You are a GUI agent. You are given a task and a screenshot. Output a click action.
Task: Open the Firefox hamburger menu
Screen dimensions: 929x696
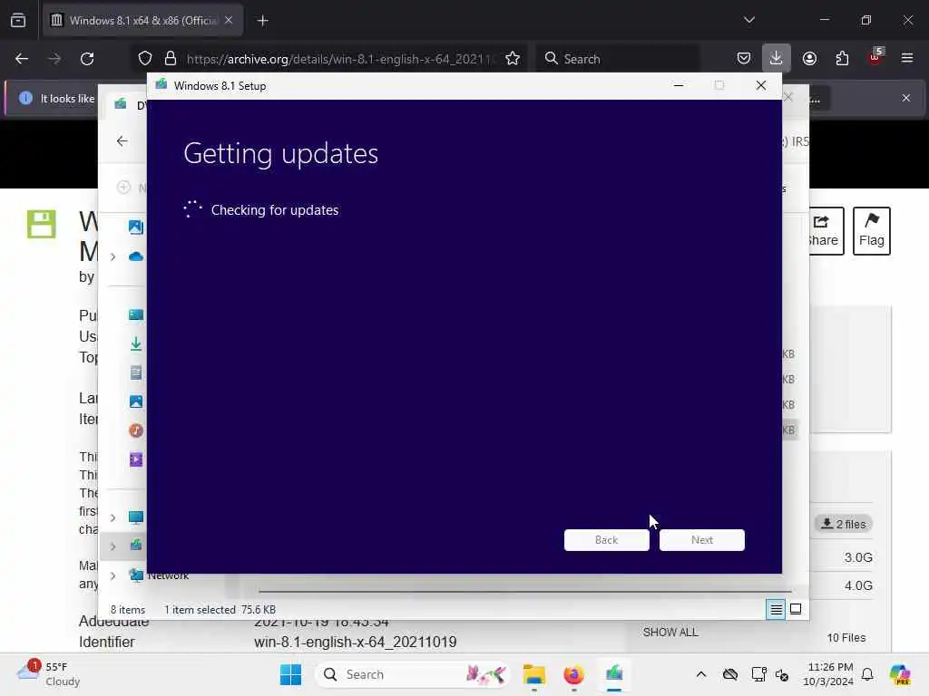[907, 59]
